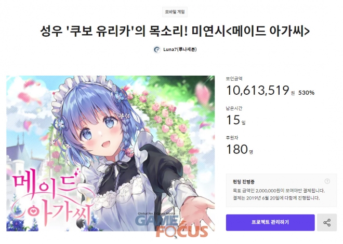Click the 남은시간 label
The height and width of the screenshot is (244, 343).
click(234, 108)
